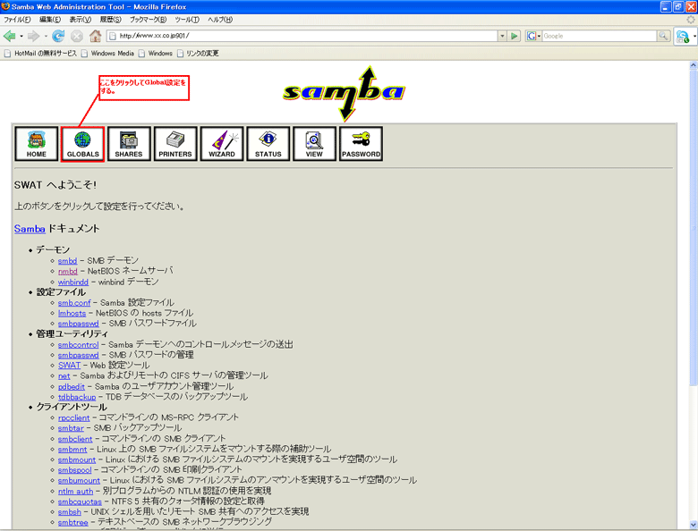Open the SHARES configuration icon

tap(129, 144)
